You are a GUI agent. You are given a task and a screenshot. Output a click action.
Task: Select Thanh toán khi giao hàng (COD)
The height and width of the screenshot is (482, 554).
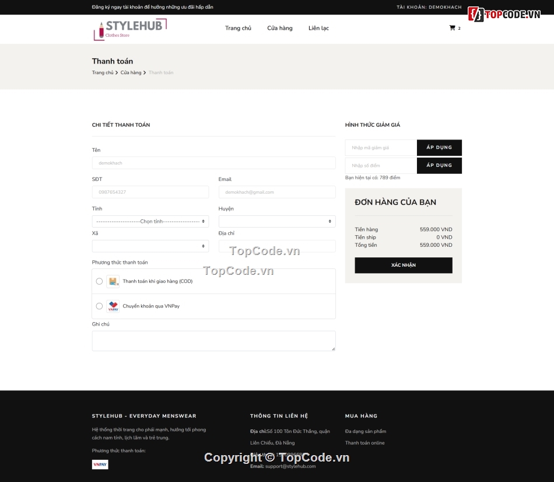point(99,281)
